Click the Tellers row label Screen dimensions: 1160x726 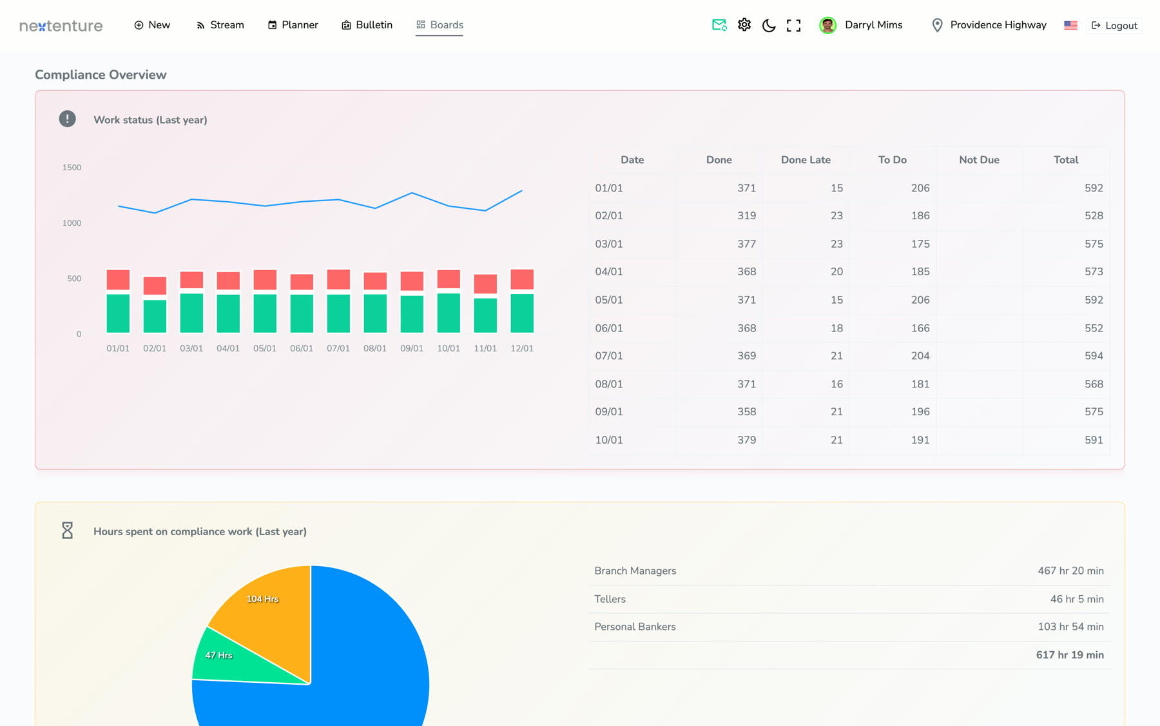pos(610,599)
